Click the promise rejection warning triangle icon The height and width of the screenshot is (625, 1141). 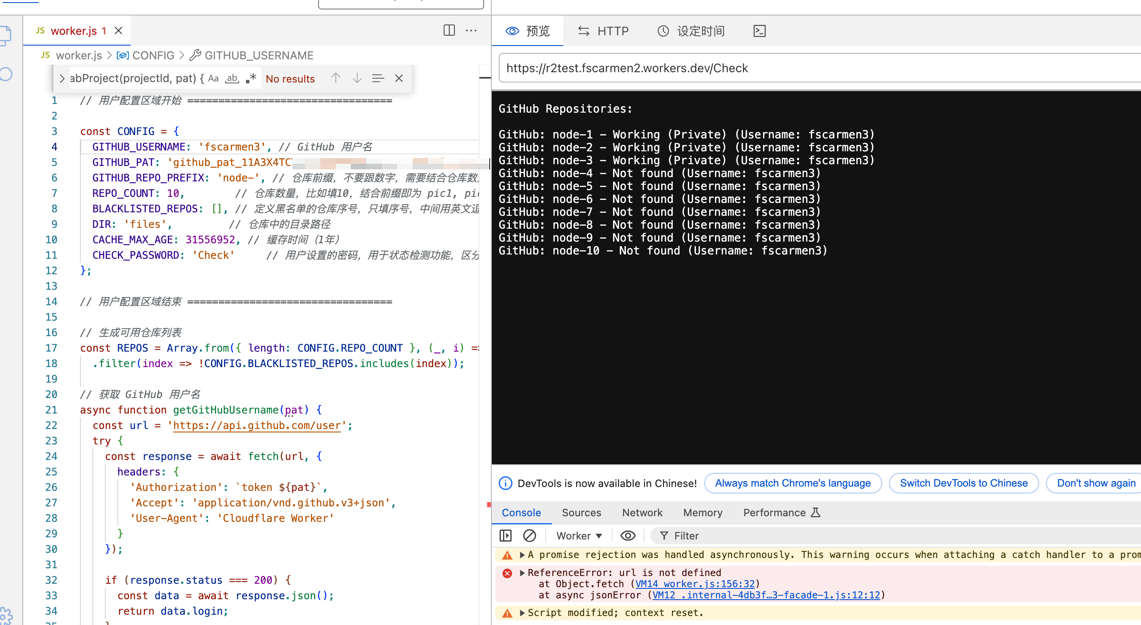pyautogui.click(x=507, y=555)
